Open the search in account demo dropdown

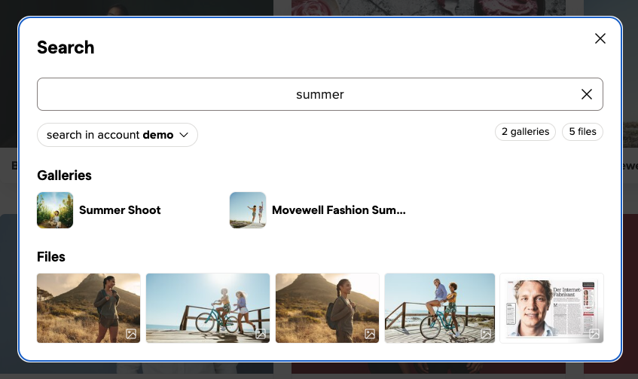[118, 135]
